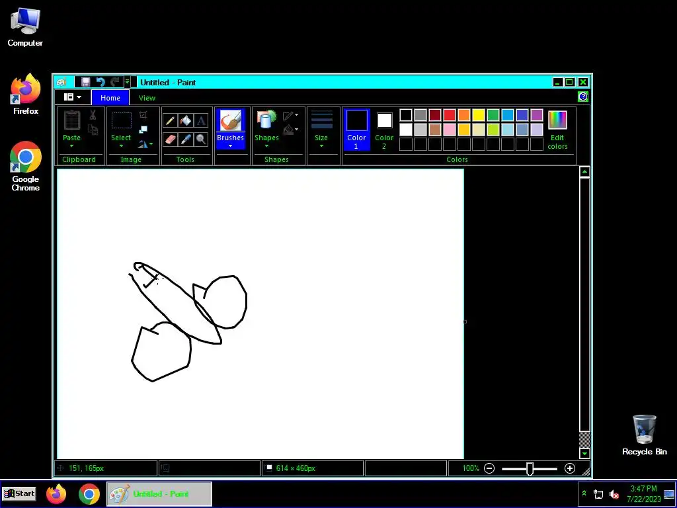Switch to the View ribbon tab

tap(147, 98)
